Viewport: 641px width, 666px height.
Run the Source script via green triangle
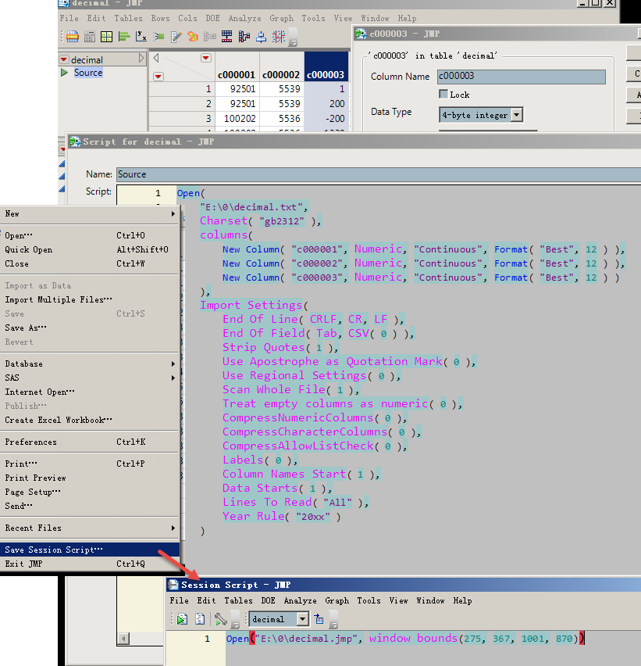tap(65, 73)
